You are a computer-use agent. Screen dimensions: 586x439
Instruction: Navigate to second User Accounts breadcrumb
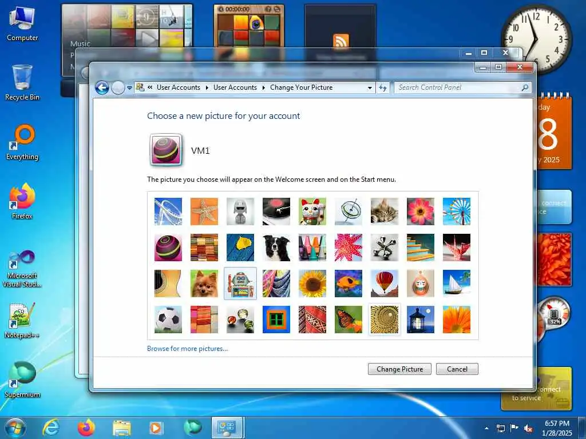[235, 87]
